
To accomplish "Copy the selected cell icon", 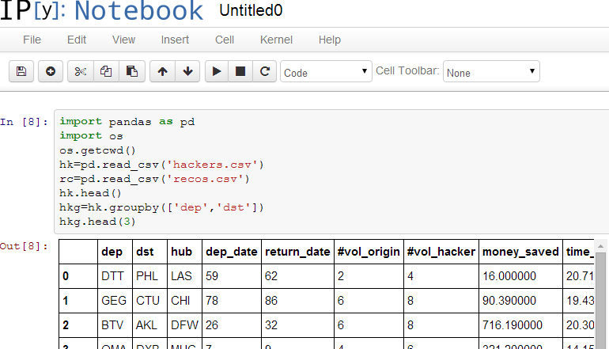I will point(106,72).
